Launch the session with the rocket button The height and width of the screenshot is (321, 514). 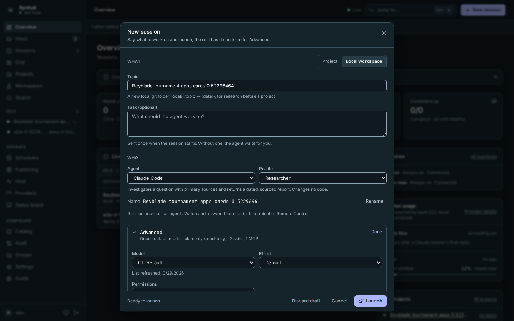(371, 301)
